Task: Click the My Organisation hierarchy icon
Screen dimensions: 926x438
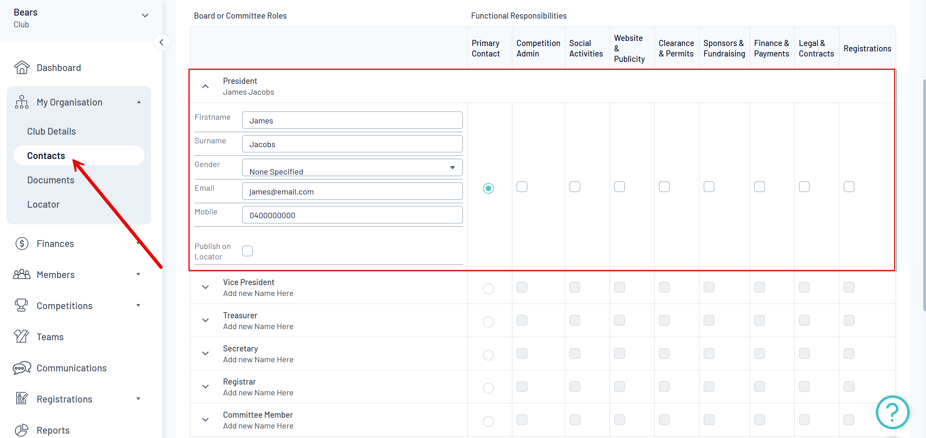Action: 22,102
